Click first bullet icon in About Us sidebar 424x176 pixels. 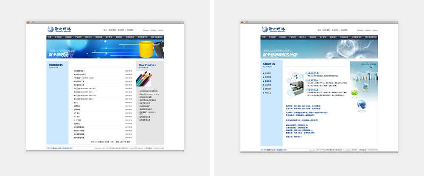coord(263,73)
